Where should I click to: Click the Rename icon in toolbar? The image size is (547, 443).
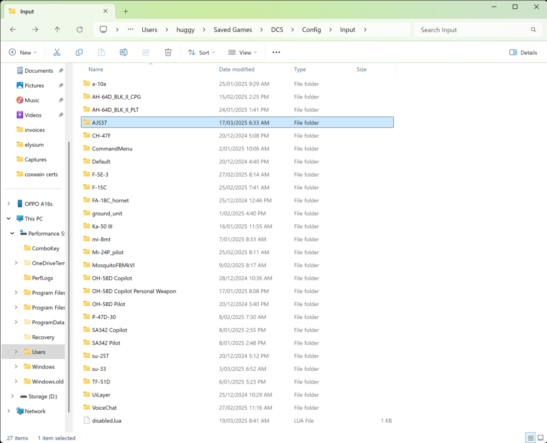point(124,53)
